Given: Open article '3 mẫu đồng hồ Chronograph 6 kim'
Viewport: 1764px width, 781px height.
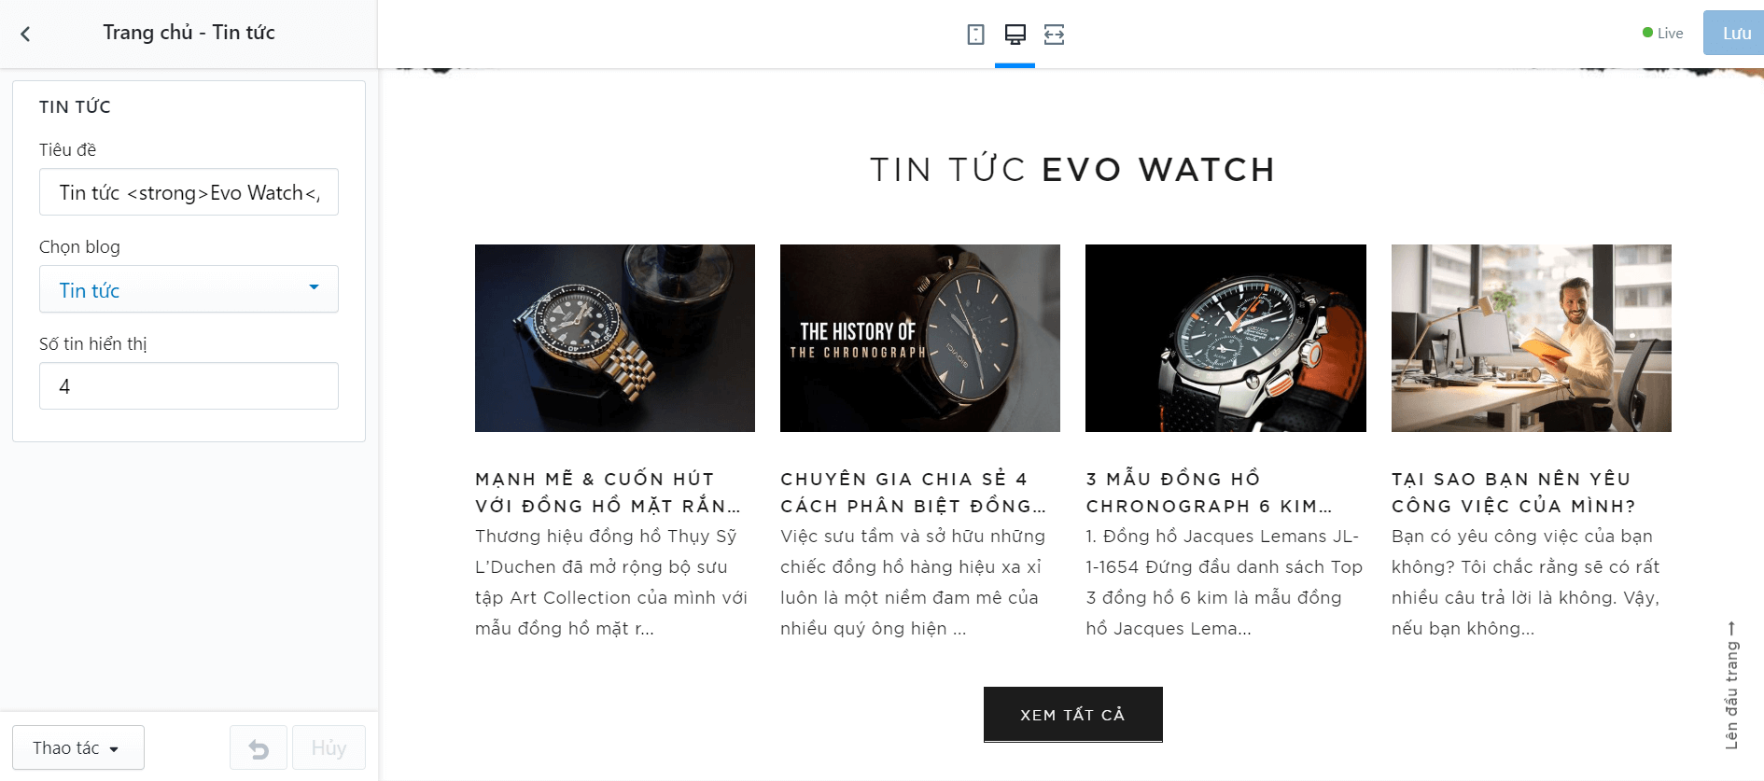Looking at the screenshot, I should [x=1209, y=493].
